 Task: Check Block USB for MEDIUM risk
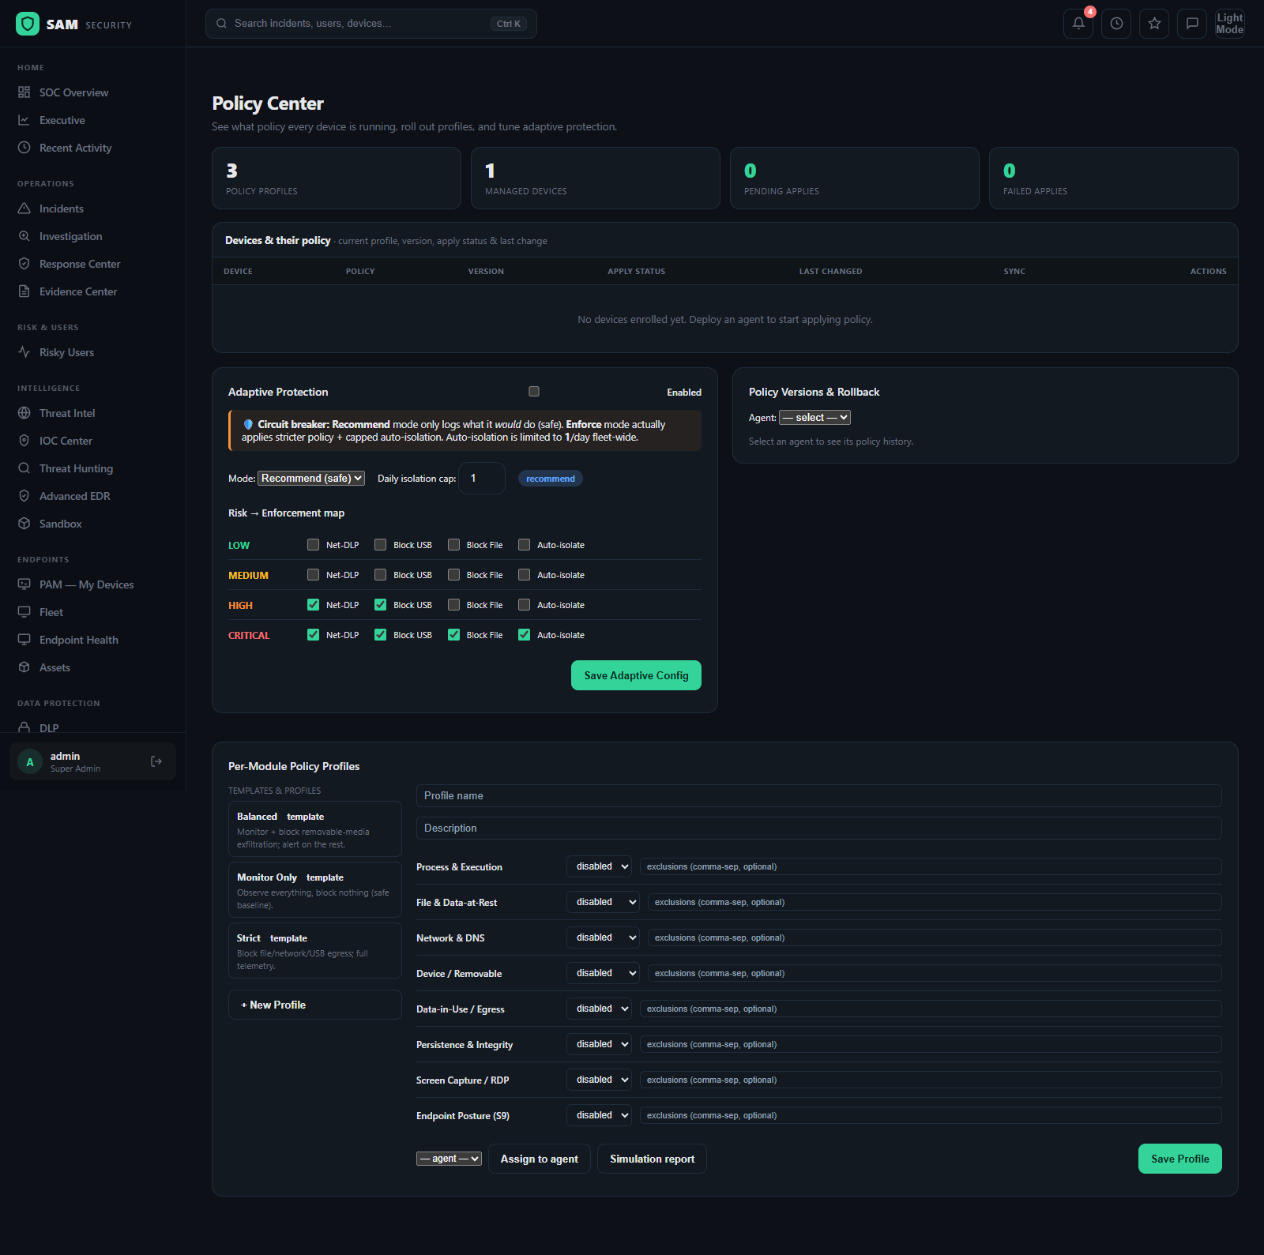pos(381,575)
